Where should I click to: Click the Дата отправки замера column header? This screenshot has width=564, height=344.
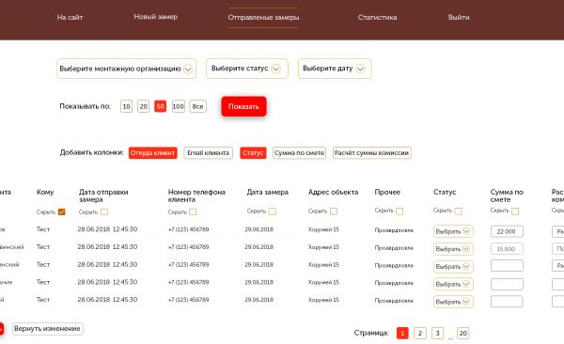coord(103,195)
